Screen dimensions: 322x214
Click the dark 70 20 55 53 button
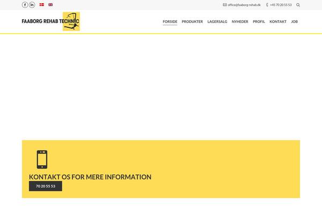[46, 186]
